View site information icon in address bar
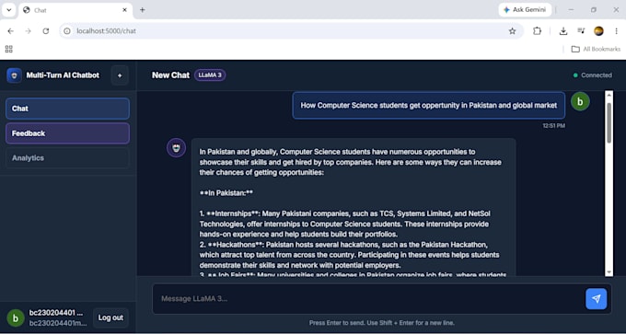The width and height of the screenshot is (626, 334). 67,31
